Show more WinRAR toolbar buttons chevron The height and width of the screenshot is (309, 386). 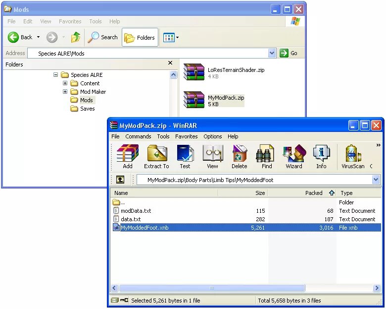tap(379, 145)
